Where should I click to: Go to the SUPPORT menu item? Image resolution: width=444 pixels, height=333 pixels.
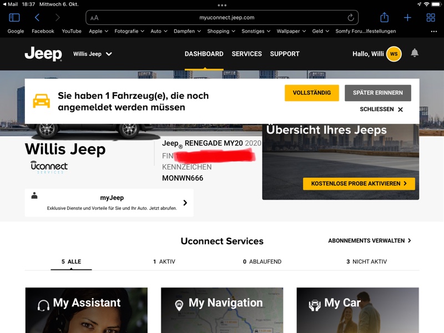tap(285, 54)
